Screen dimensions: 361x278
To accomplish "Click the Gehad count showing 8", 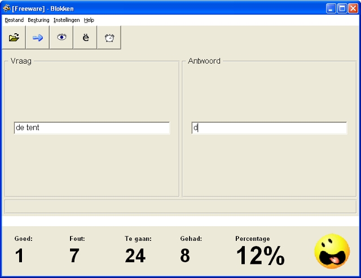I will (185, 256).
